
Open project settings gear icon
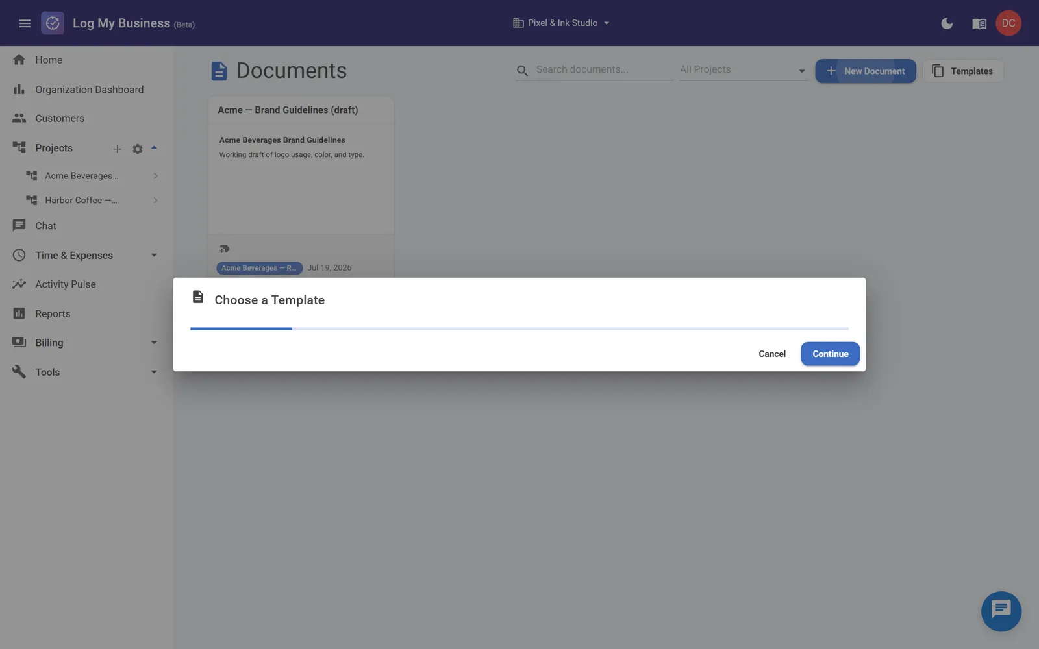138,149
